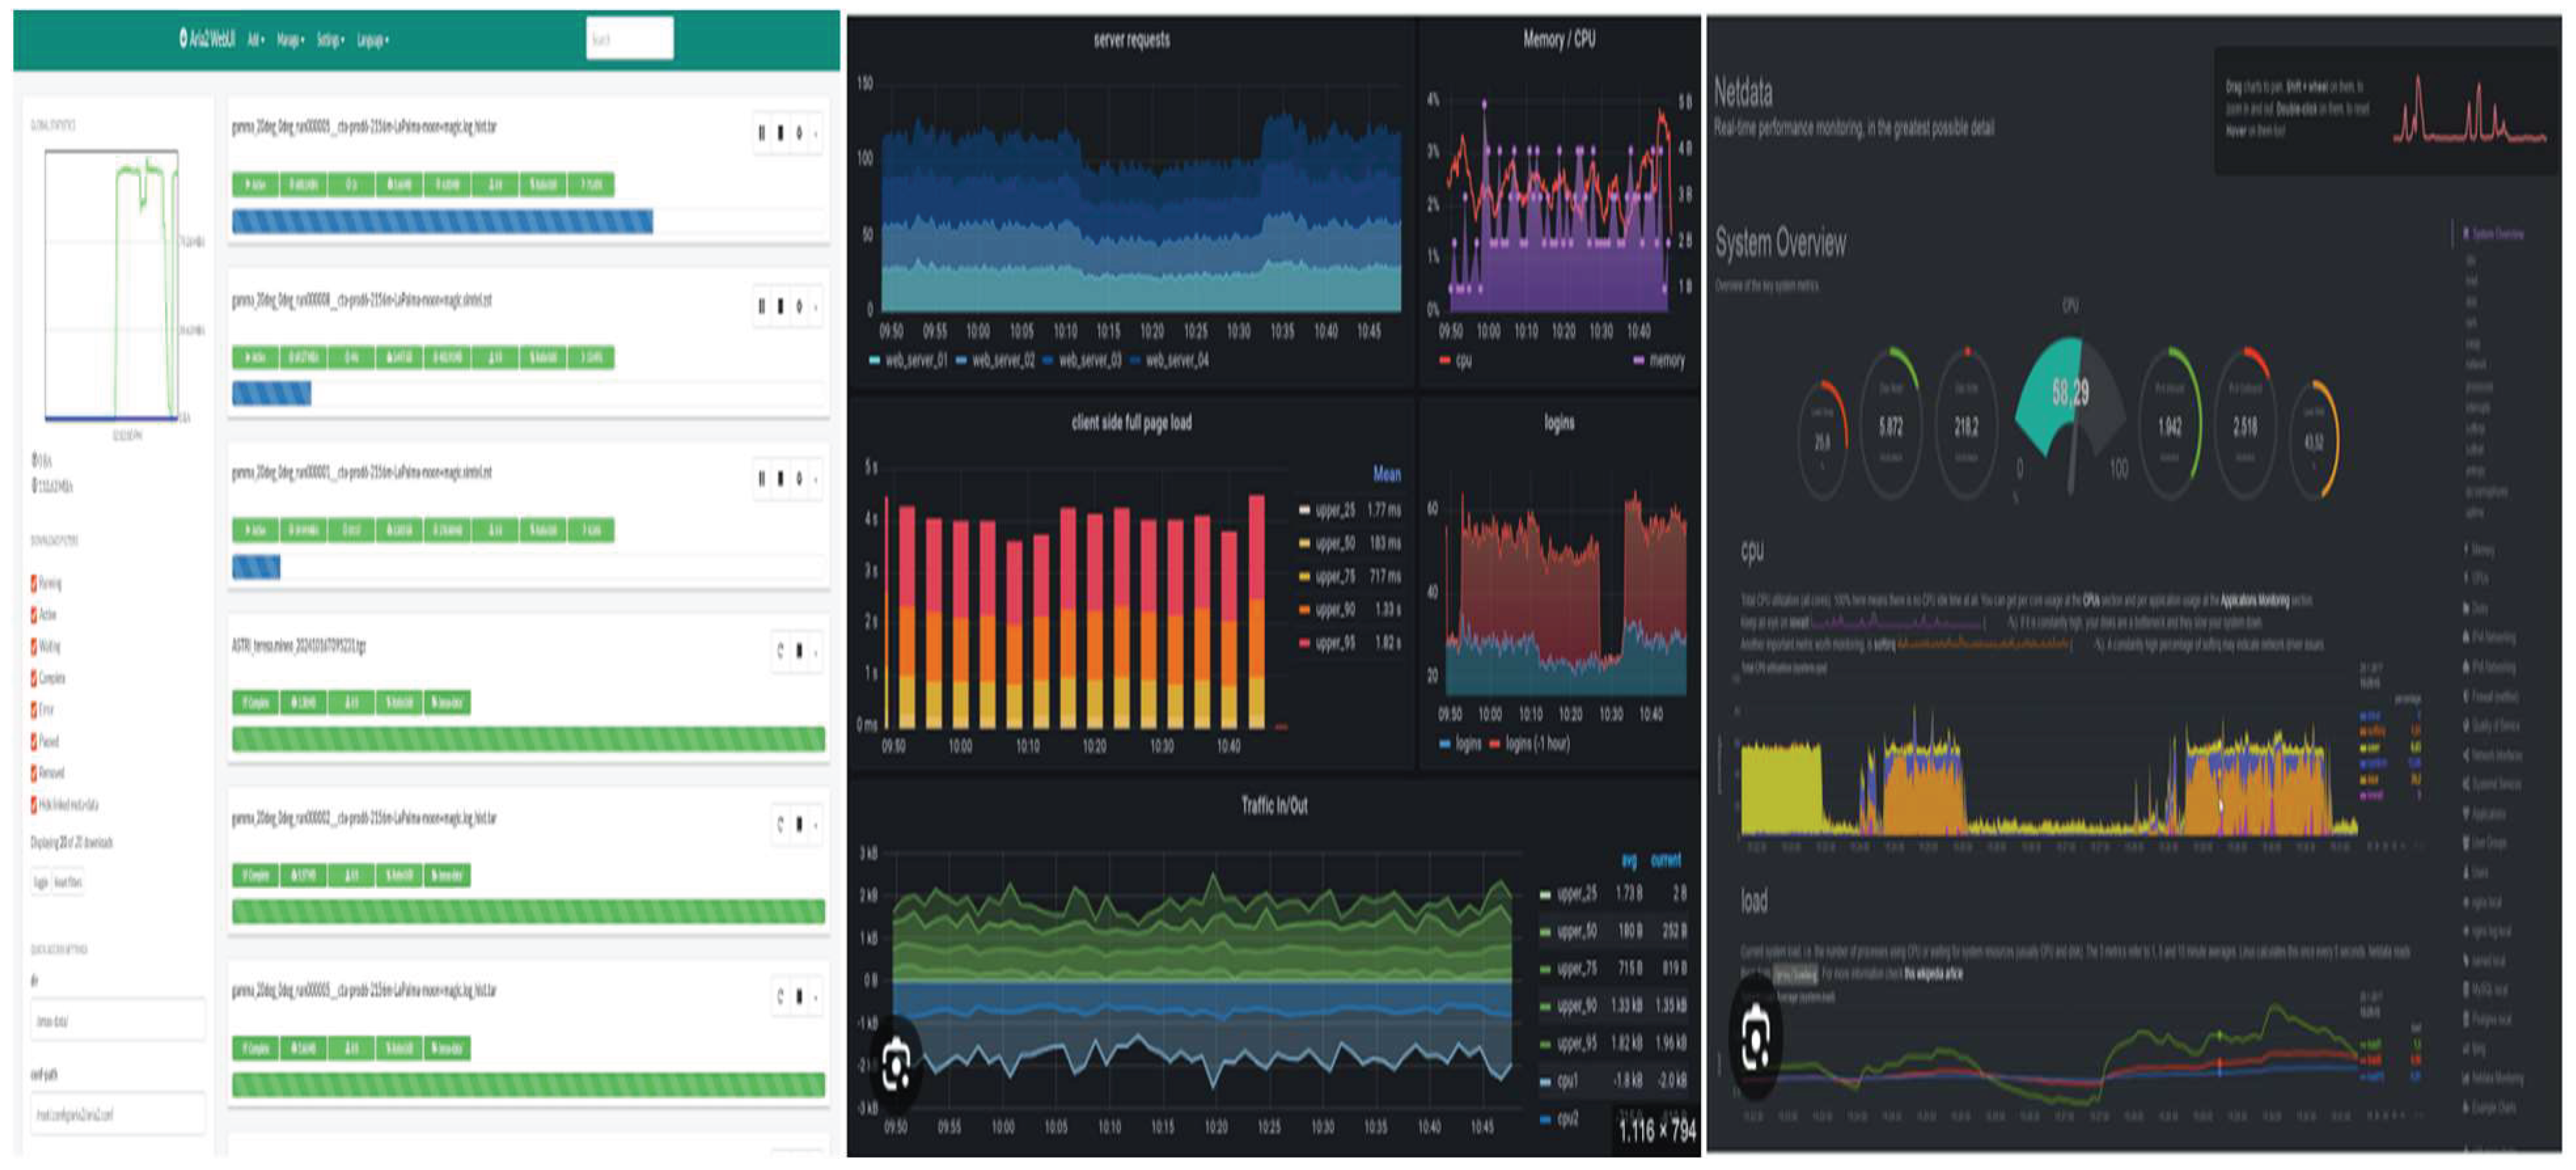2576x1170 pixels.
Task: Toggle the Paused filter checkbox
Action: click(x=34, y=742)
